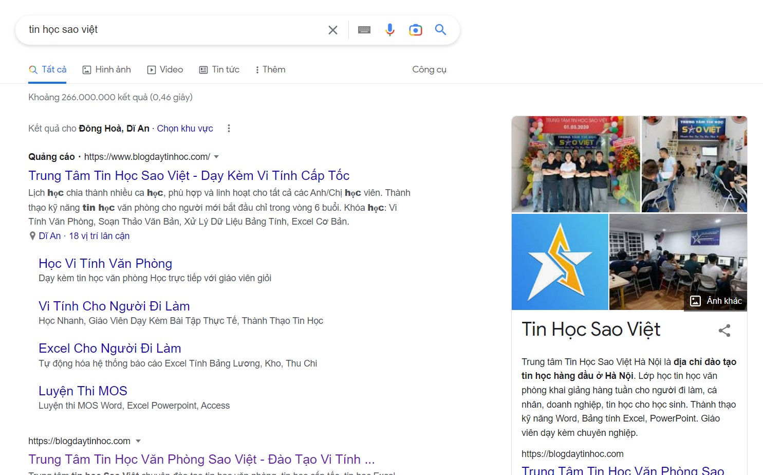This screenshot has height=475, width=763.
Task: Click the location pin icon near Dĩ An
Action: (x=32, y=235)
